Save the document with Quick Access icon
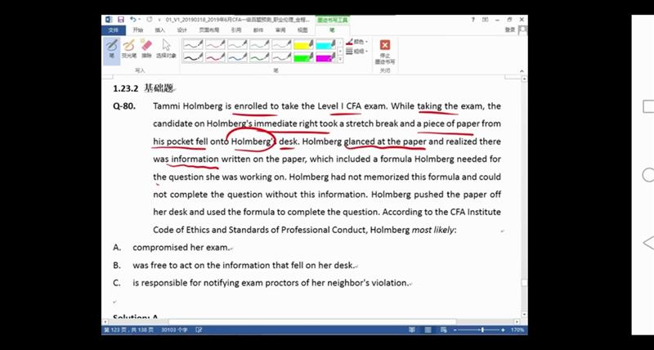Viewport: 654px width, 350px height. tap(121, 20)
